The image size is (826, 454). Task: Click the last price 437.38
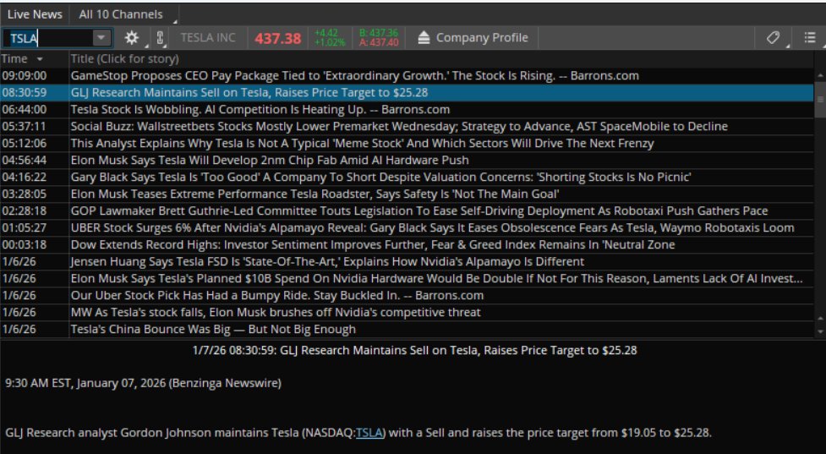click(277, 38)
